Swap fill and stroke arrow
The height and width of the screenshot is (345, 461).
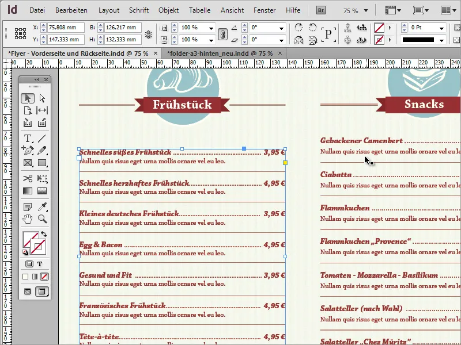click(44, 234)
